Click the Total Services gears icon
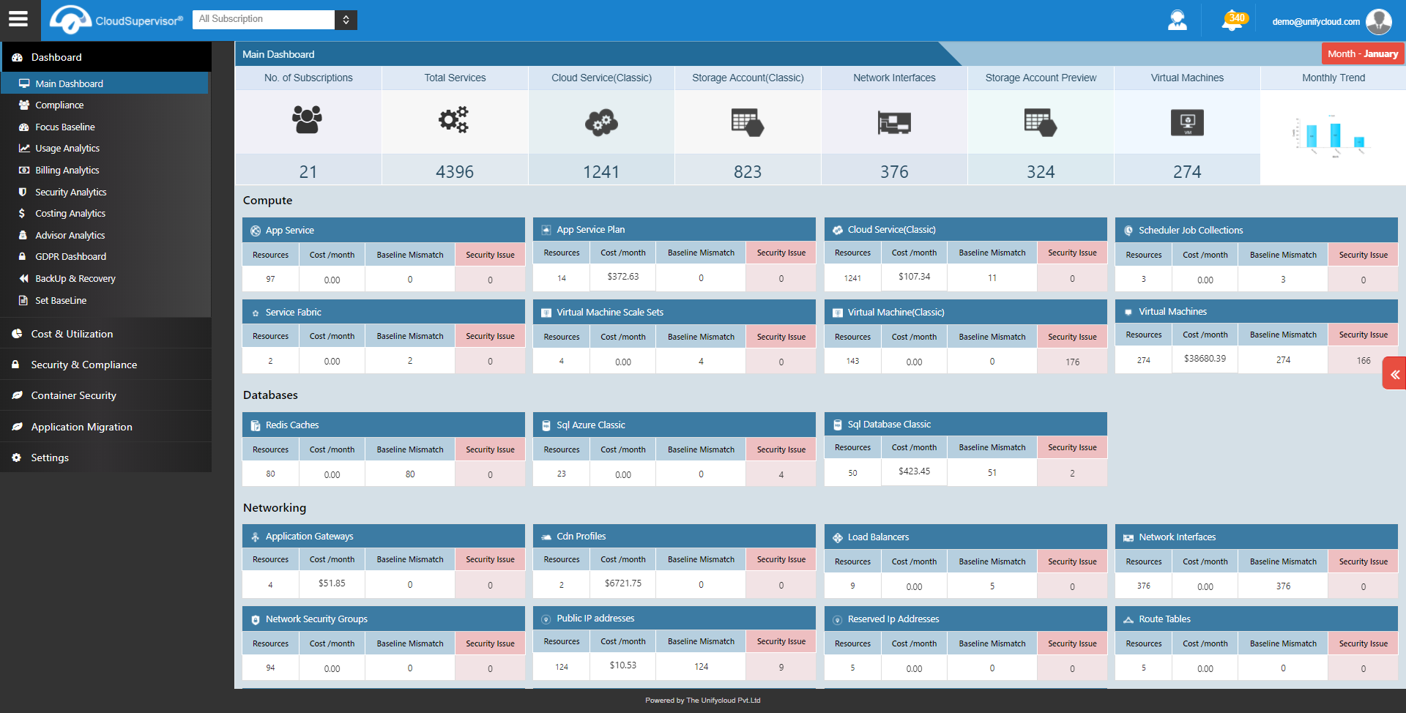Image resolution: width=1406 pixels, height=713 pixels. (x=454, y=119)
